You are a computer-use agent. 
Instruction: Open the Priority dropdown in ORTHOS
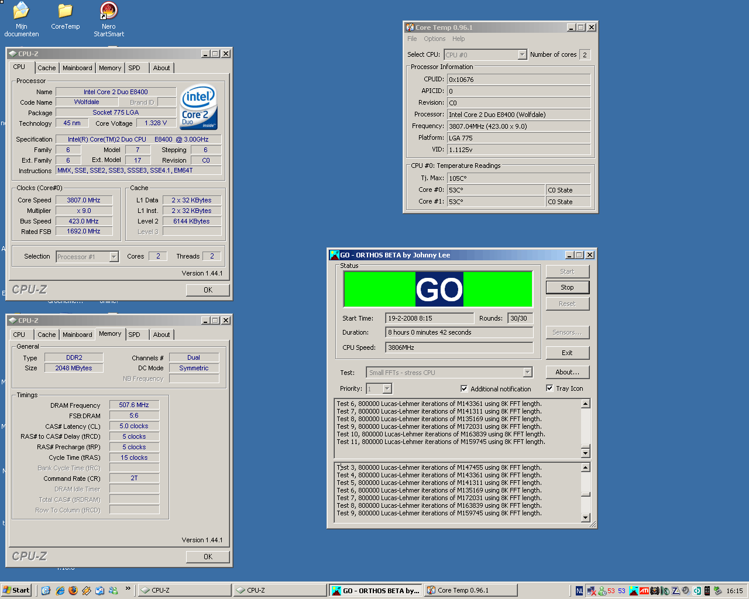(387, 388)
